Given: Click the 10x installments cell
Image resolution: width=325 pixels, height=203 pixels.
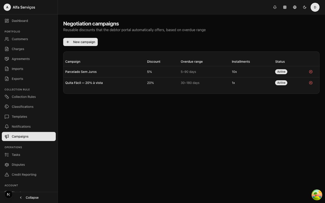Looking at the screenshot, I should coord(234,72).
